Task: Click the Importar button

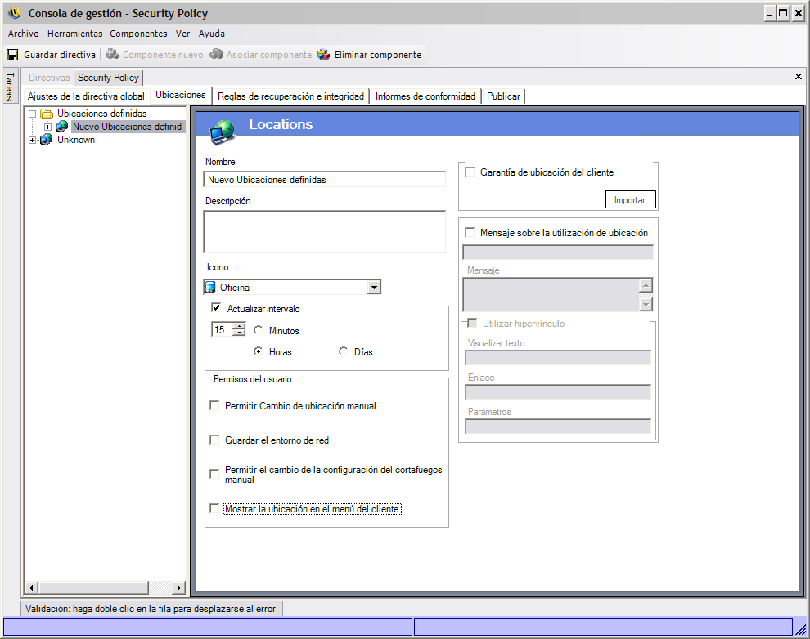Action: pyautogui.click(x=630, y=200)
